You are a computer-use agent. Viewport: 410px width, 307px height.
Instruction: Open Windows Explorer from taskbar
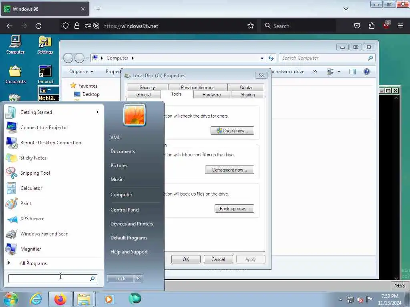click(84, 299)
